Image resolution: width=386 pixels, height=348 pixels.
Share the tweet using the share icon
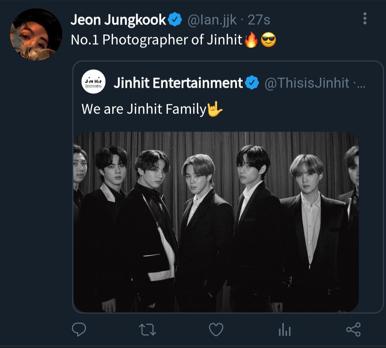[353, 330]
